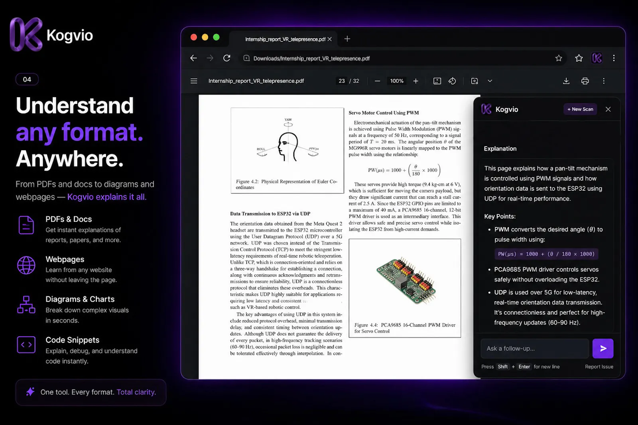Open PDF viewer more options menu

pyautogui.click(x=604, y=81)
